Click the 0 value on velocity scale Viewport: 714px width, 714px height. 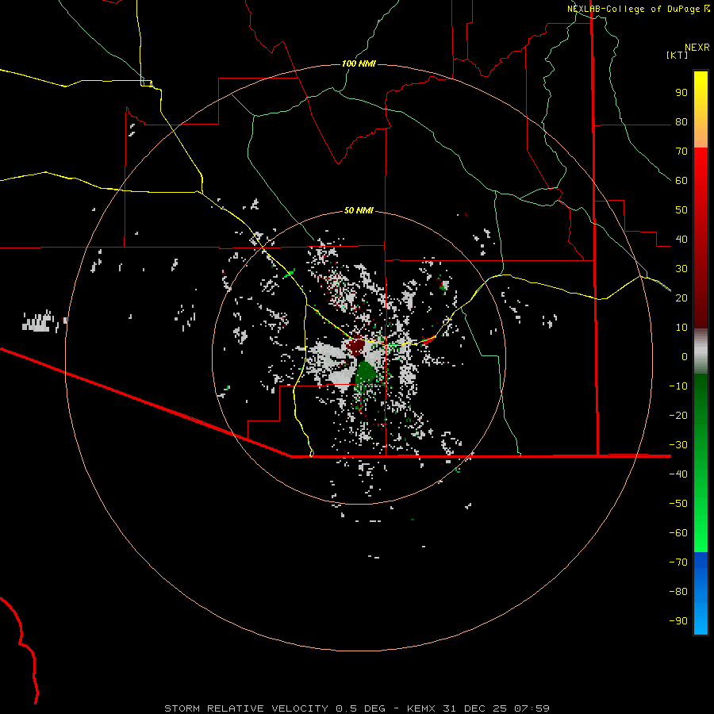point(685,356)
